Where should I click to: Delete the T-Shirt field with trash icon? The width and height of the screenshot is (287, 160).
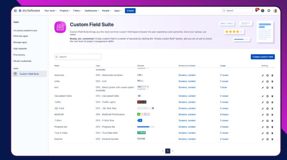(272, 121)
